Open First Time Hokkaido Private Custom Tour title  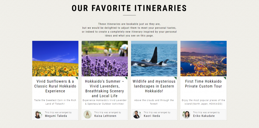click(x=204, y=84)
